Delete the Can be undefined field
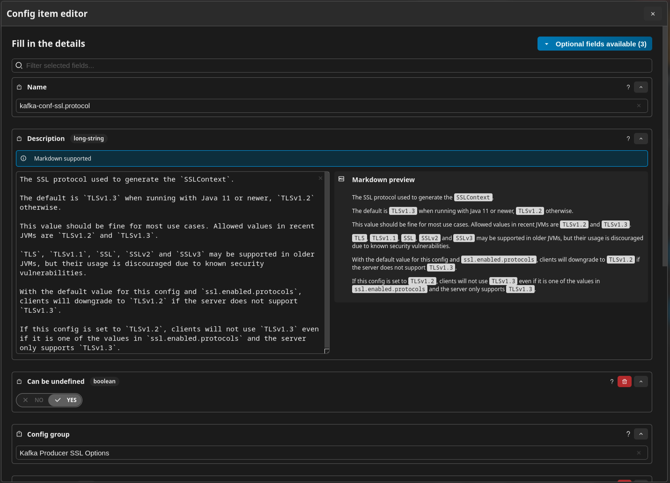The width and height of the screenshot is (670, 483). click(625, 381)
